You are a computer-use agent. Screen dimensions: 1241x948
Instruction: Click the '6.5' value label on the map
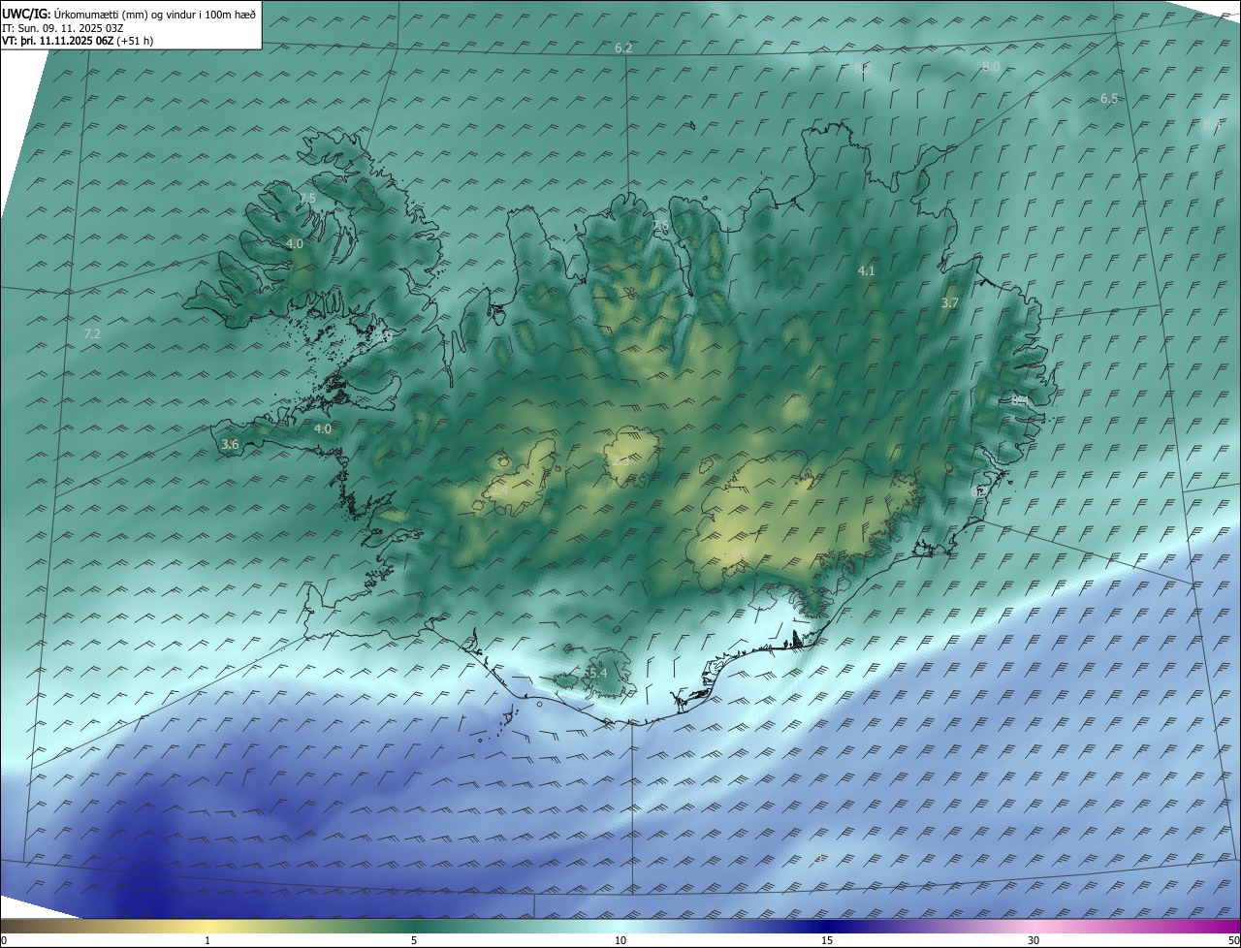coord(1109,99)
